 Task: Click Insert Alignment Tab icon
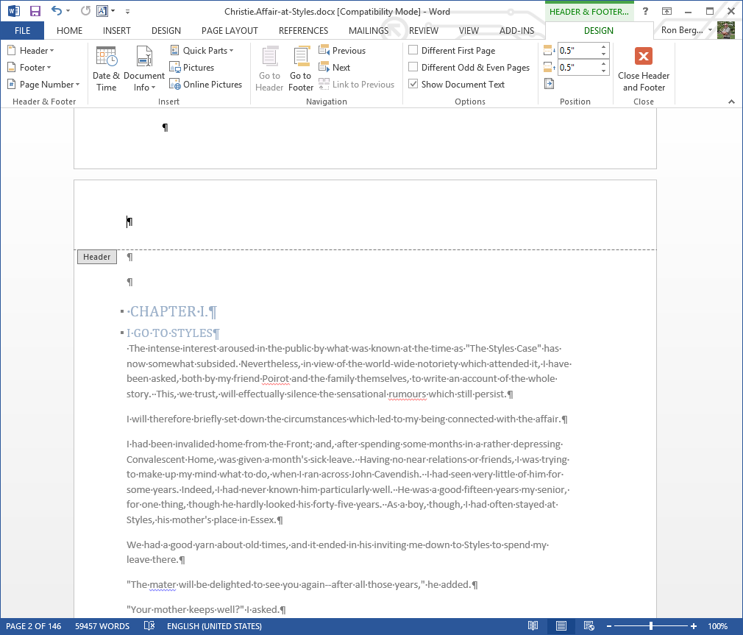tap(549, 84)
